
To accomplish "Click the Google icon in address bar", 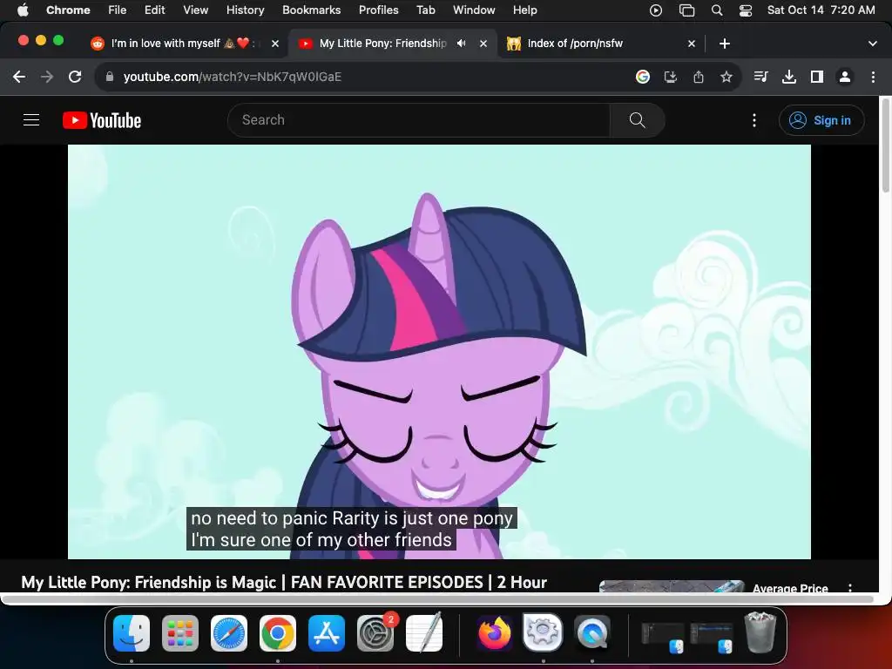I will [x=643, y=77].
